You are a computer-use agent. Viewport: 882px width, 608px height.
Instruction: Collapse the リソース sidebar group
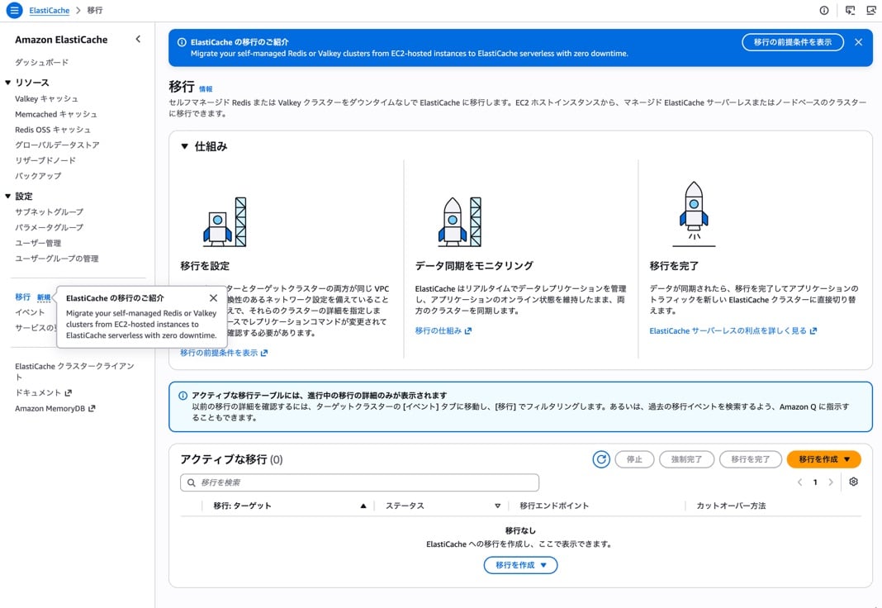coord(8,83)
